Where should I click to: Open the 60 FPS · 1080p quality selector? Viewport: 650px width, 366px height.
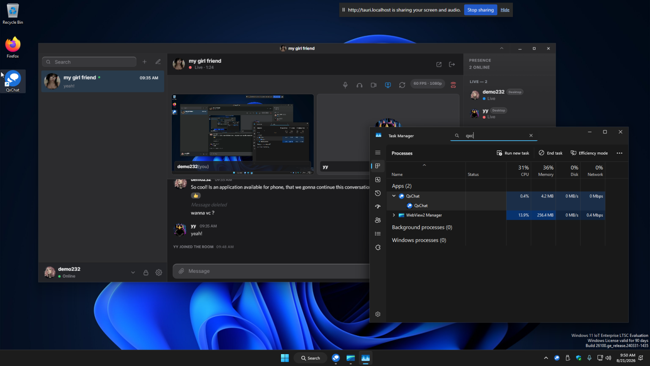[x=428, y=83]
